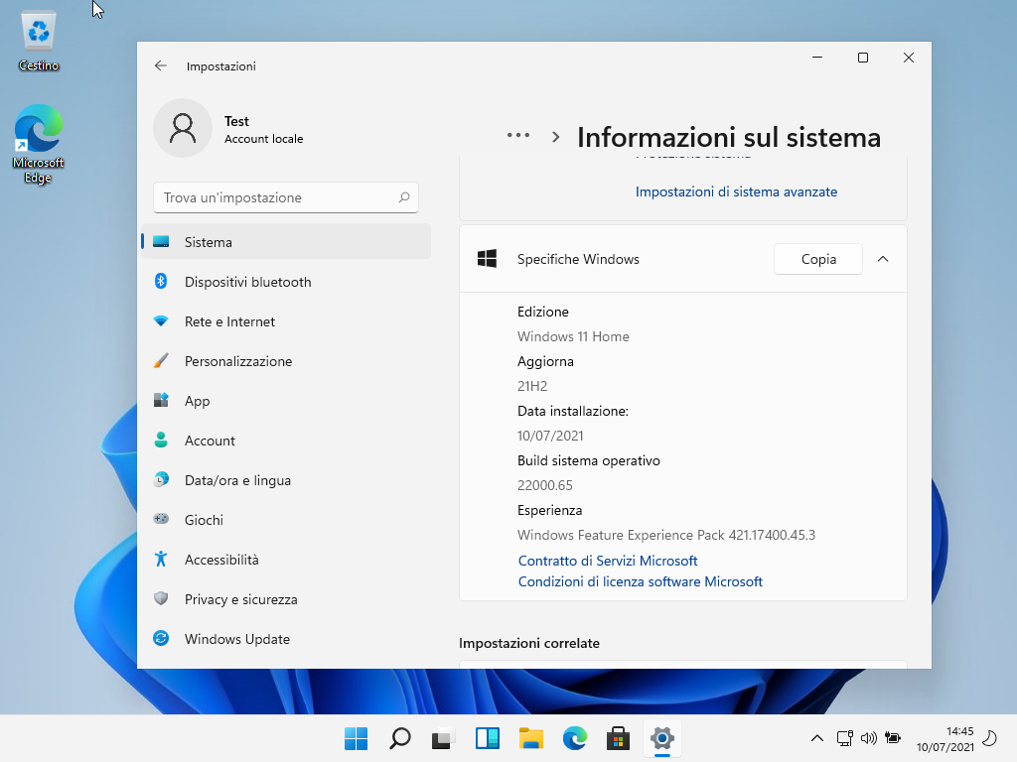
Task: Open Account settings entry
Action: [286, 440]
